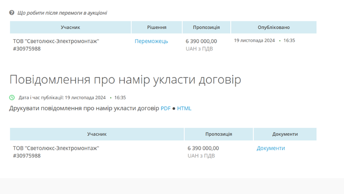Screen dimensions: 344x194
Task: Select participant name in the winner table
Action: coord(56,41)
